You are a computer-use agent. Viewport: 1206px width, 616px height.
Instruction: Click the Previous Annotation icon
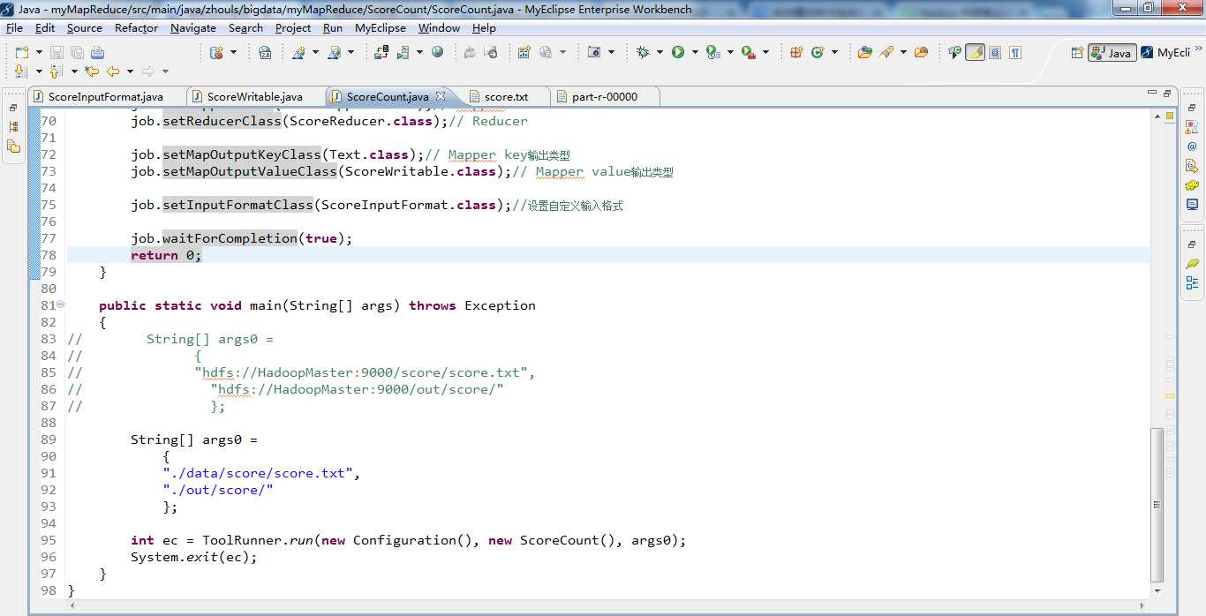57,71
